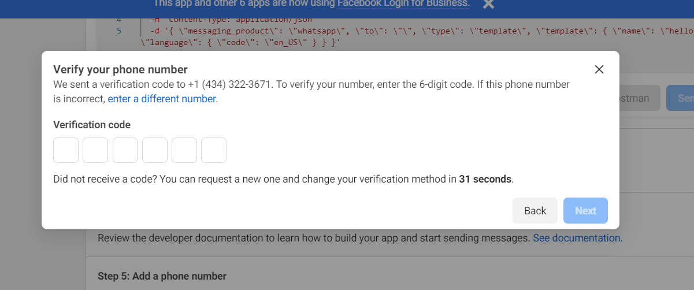Click the enter a different number link
Screen dimensions: 694x290
(x=162, y=99)
